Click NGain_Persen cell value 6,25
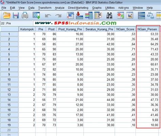The width and height of the screenshot is (161, 136). coord(147,110)
